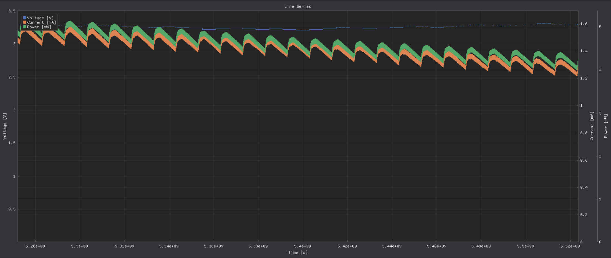
Task: Click the blue Voltage legend color swatch
Action: tap(25, 18)
